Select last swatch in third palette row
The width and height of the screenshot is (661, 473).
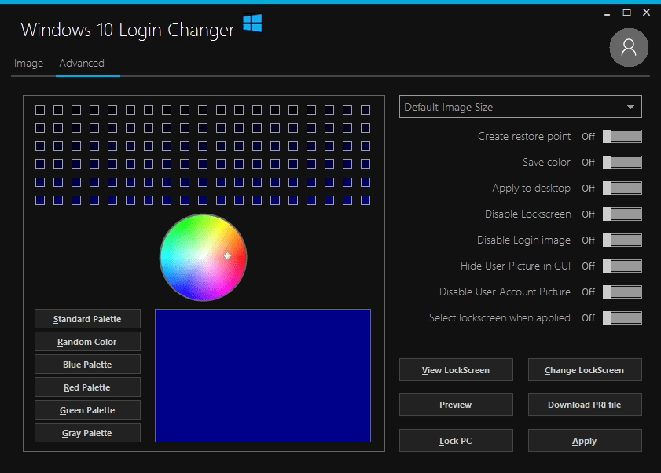(x=365, y=146)
